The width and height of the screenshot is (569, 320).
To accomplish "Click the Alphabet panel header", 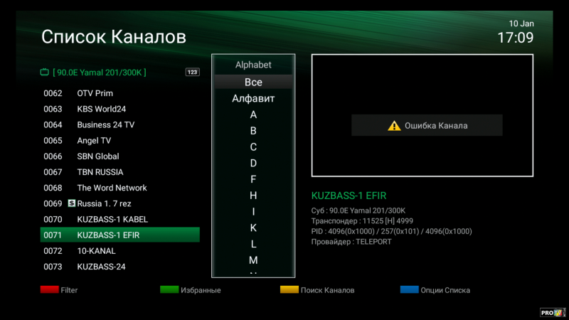I will coord(253,65).
